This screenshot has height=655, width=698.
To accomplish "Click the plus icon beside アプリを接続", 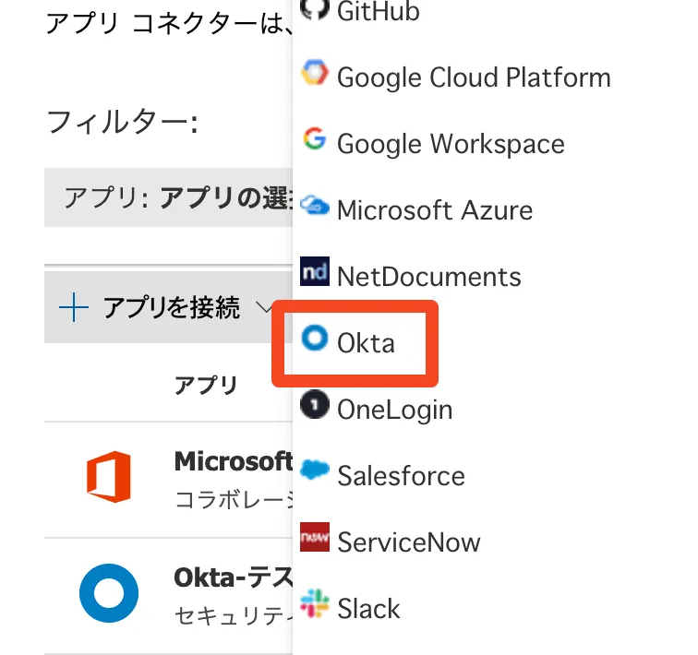I will [73, 307].
